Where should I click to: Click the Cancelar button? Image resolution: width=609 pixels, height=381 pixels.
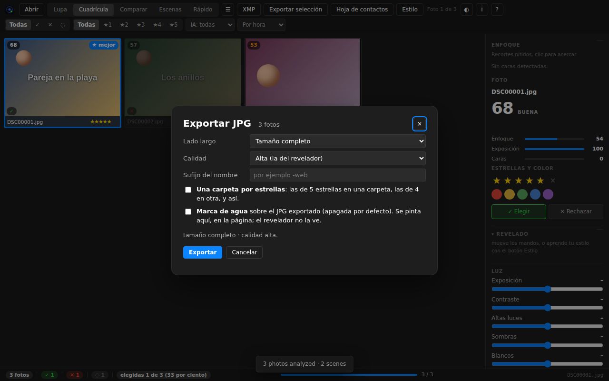click(245, 252)
